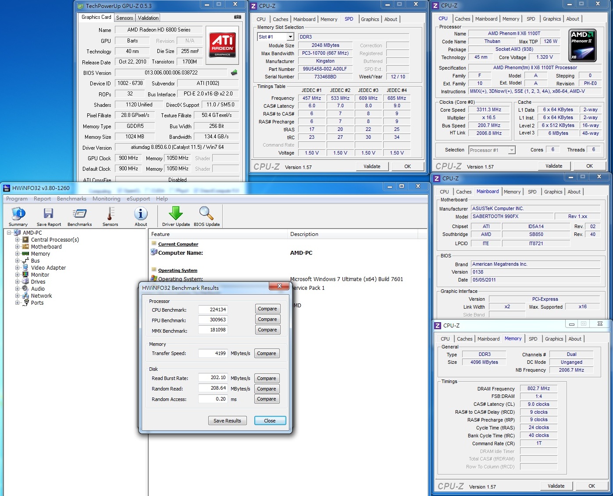Open the Monitoring menu in HWiNFO32

(106, 199)
